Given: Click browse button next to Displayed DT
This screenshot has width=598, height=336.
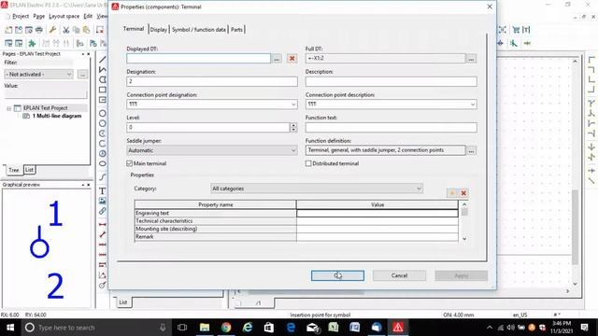Looking at the screenshot, I should coord(277,58).
